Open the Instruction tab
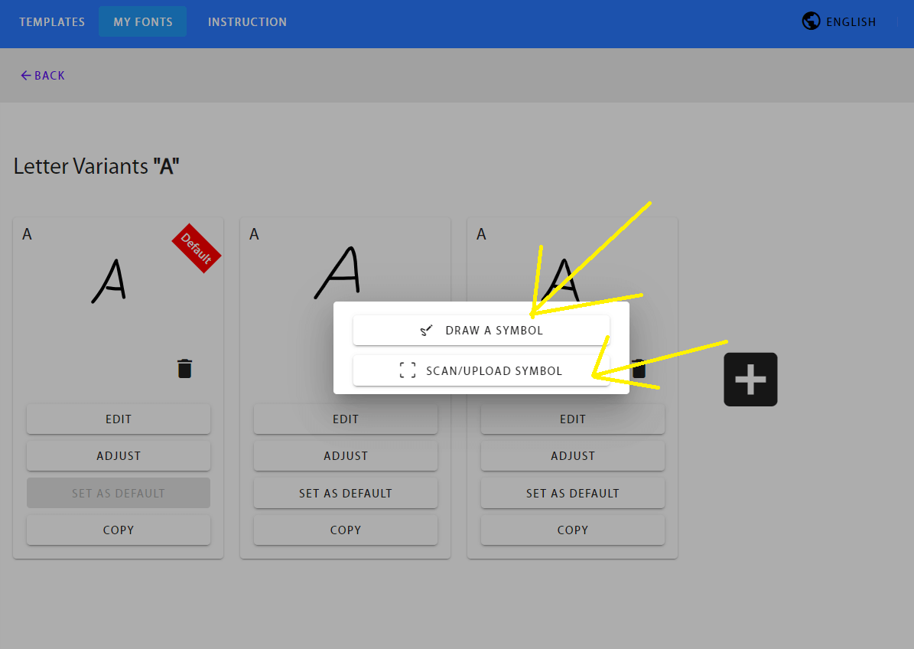Viewport: 914px width, 649px height. 247,22
